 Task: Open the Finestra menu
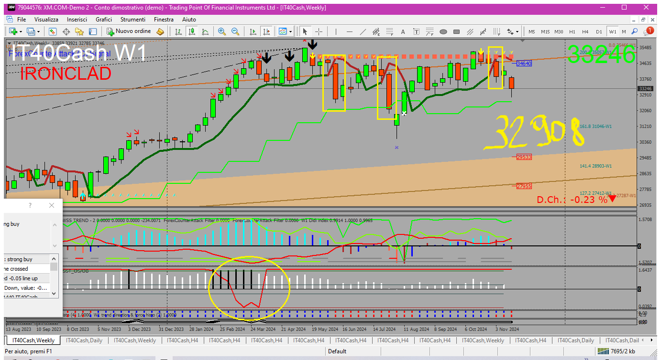click(164, 20)
